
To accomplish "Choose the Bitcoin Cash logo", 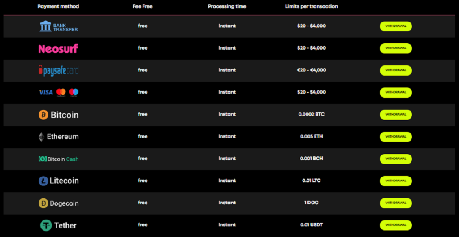I will coord(58,159).
